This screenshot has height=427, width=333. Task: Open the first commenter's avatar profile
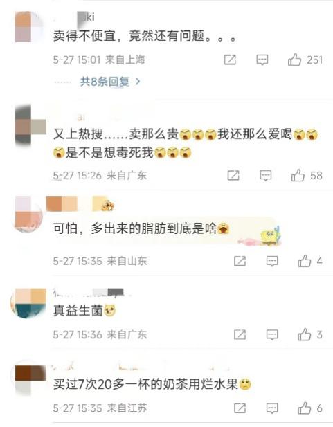[29, 27]
